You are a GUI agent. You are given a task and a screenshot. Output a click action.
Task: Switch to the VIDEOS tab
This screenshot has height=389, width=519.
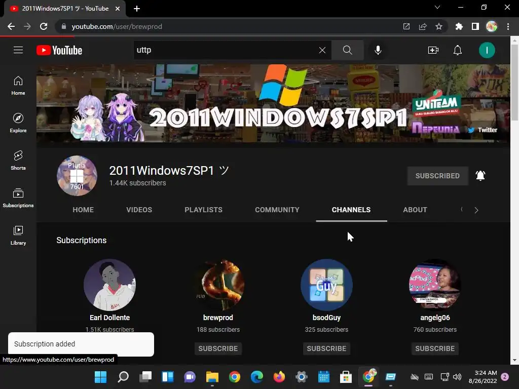pos(139,210)
